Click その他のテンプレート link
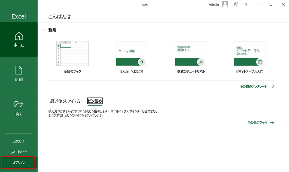 coord(257,86)
